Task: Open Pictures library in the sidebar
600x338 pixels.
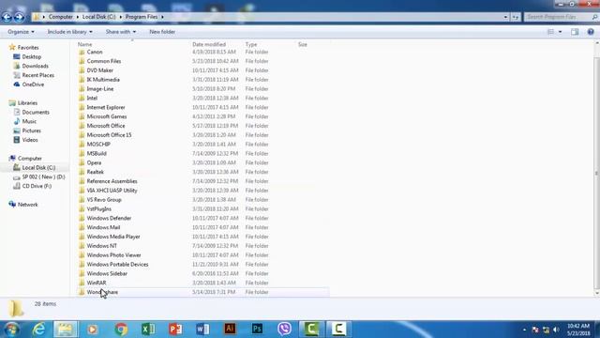Action: [31, 131]
